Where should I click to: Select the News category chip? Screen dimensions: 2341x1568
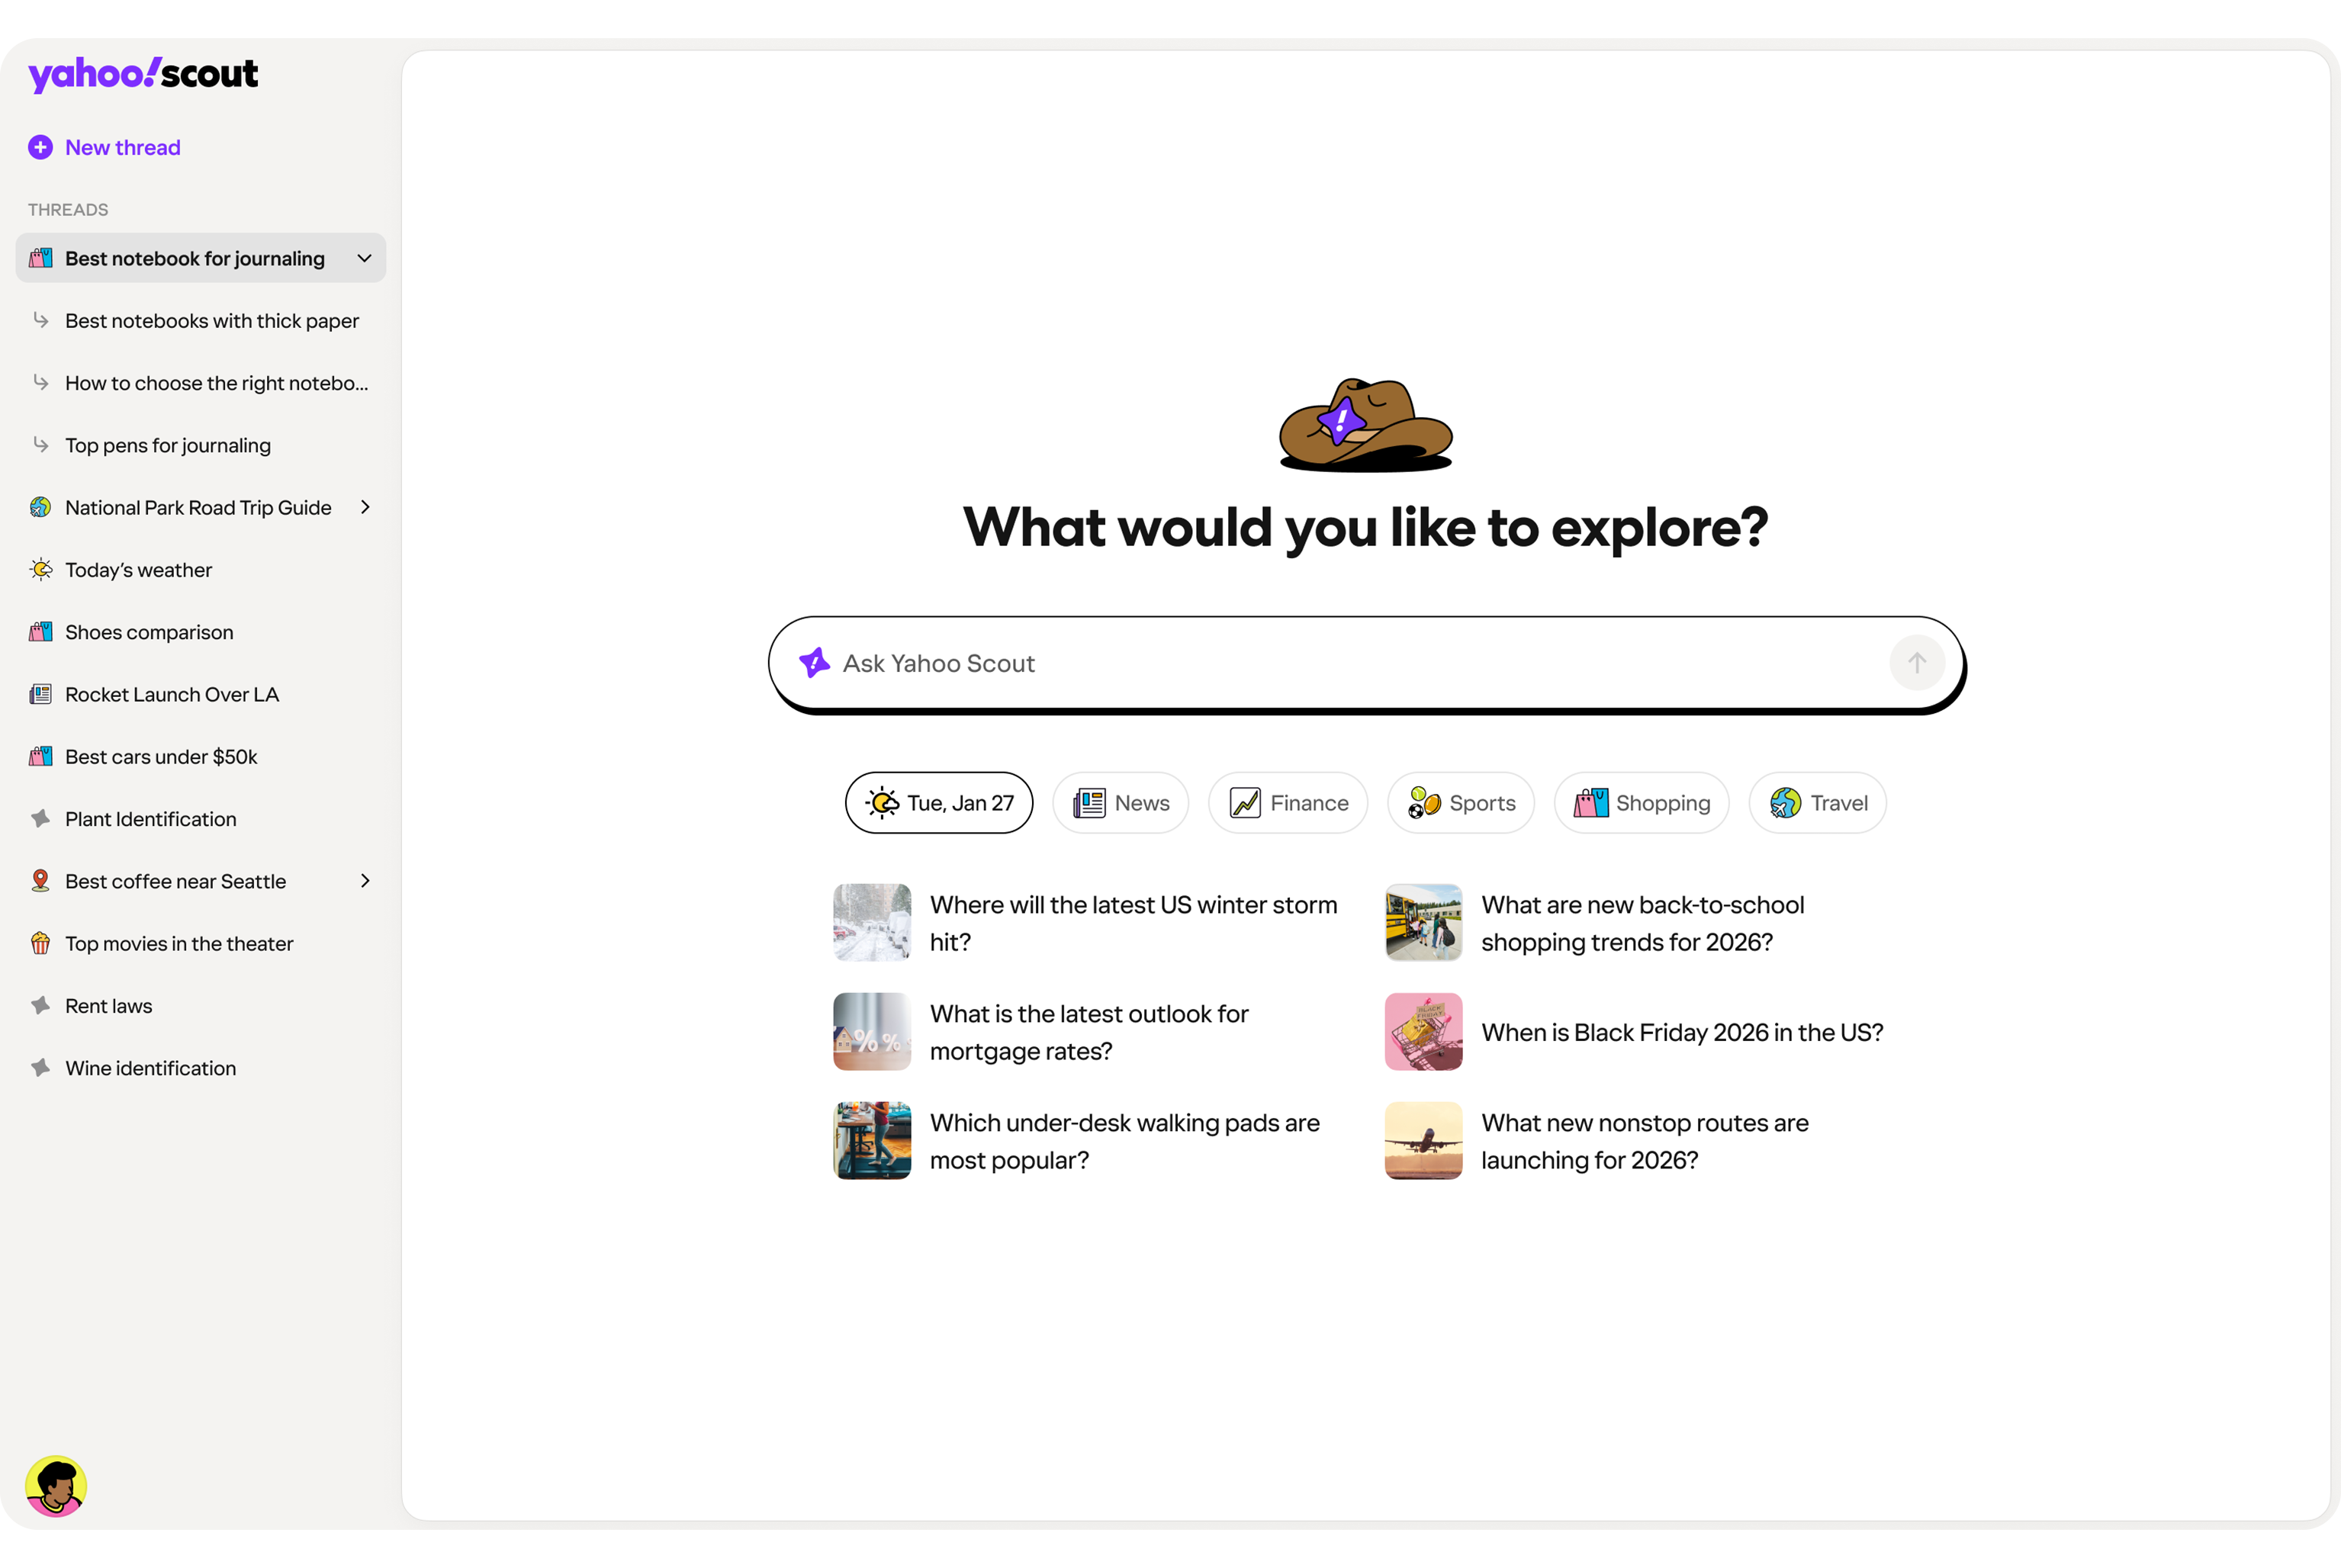pos(1120,803)
